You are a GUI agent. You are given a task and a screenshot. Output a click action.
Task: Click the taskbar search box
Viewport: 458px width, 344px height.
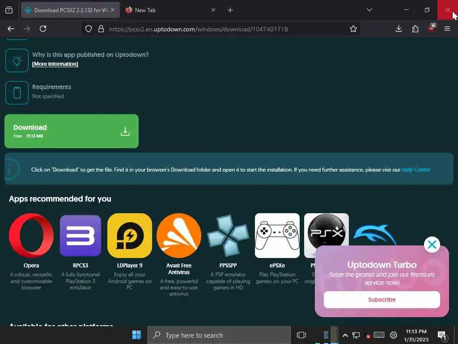pos(219,335)
